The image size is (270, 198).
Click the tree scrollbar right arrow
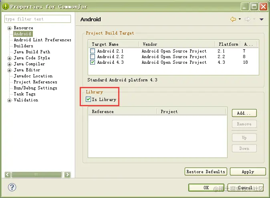pyautogui.click(x=67, y=175)
